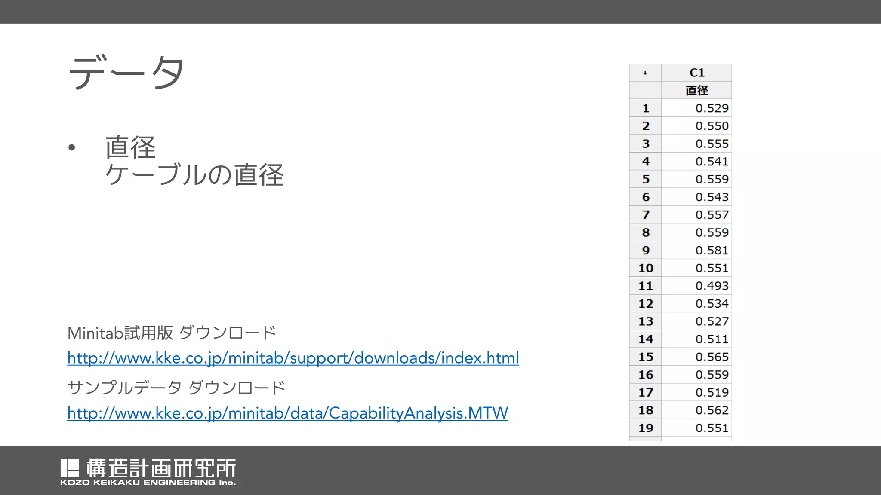Select the value 0.527 in row 13
881x495 pixels.
pos(696,321)
